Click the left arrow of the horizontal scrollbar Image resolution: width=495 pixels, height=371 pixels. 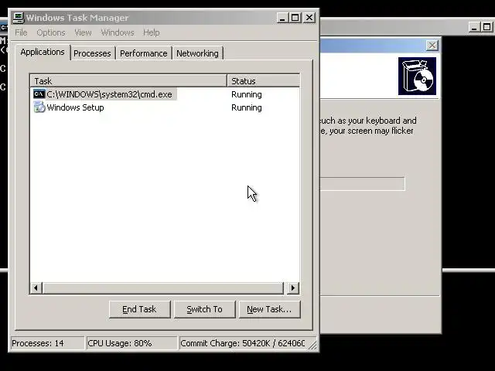[36, 288]
